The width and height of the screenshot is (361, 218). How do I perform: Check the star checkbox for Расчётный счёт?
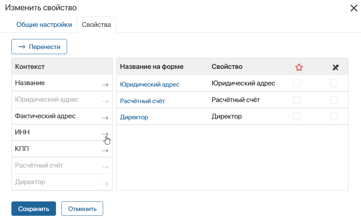[297, 99]
